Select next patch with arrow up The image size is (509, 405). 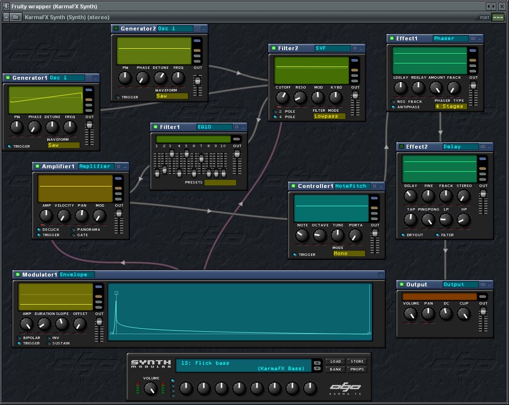point(317,363)
